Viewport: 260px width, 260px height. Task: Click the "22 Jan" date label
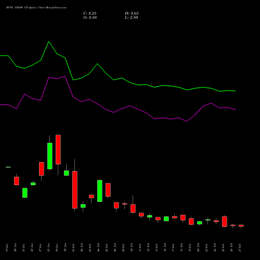tap(32, 248)
